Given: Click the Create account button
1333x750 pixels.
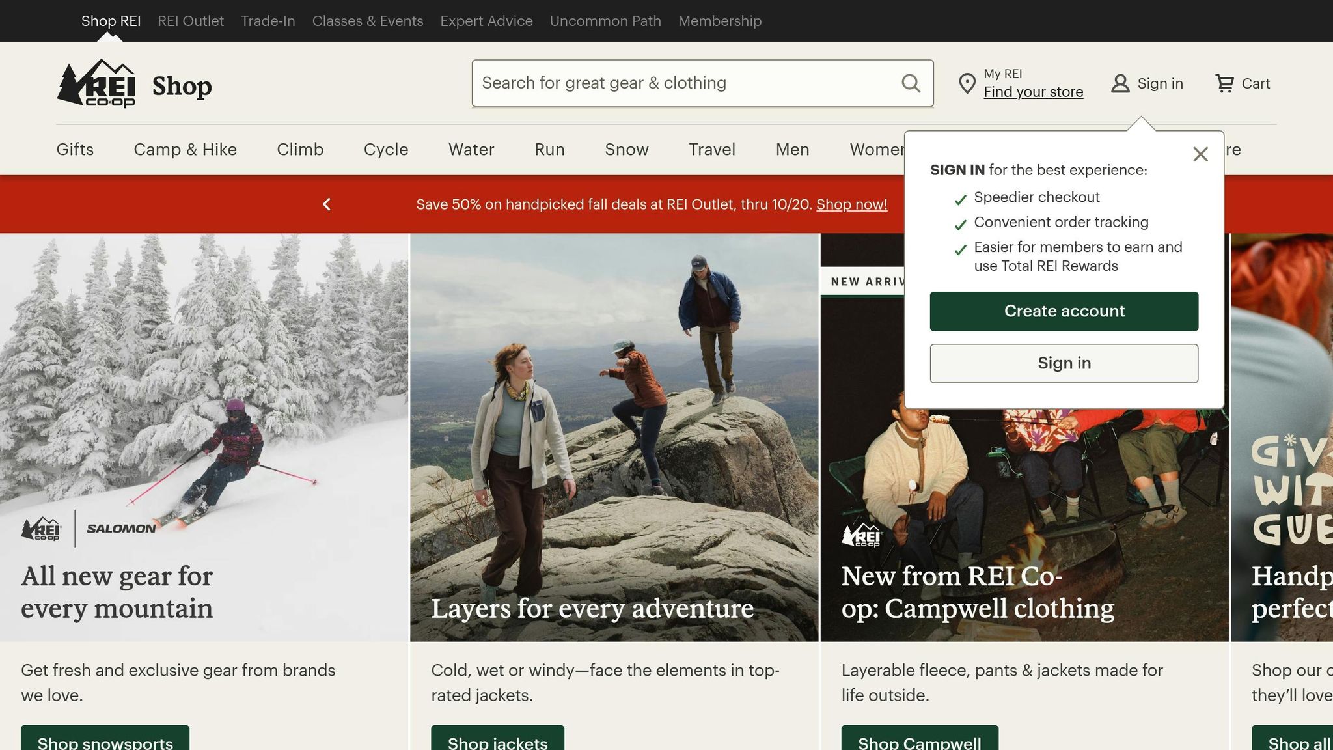Looking at the screenshot, I should pyautogui.click(x=1064, y=311).
